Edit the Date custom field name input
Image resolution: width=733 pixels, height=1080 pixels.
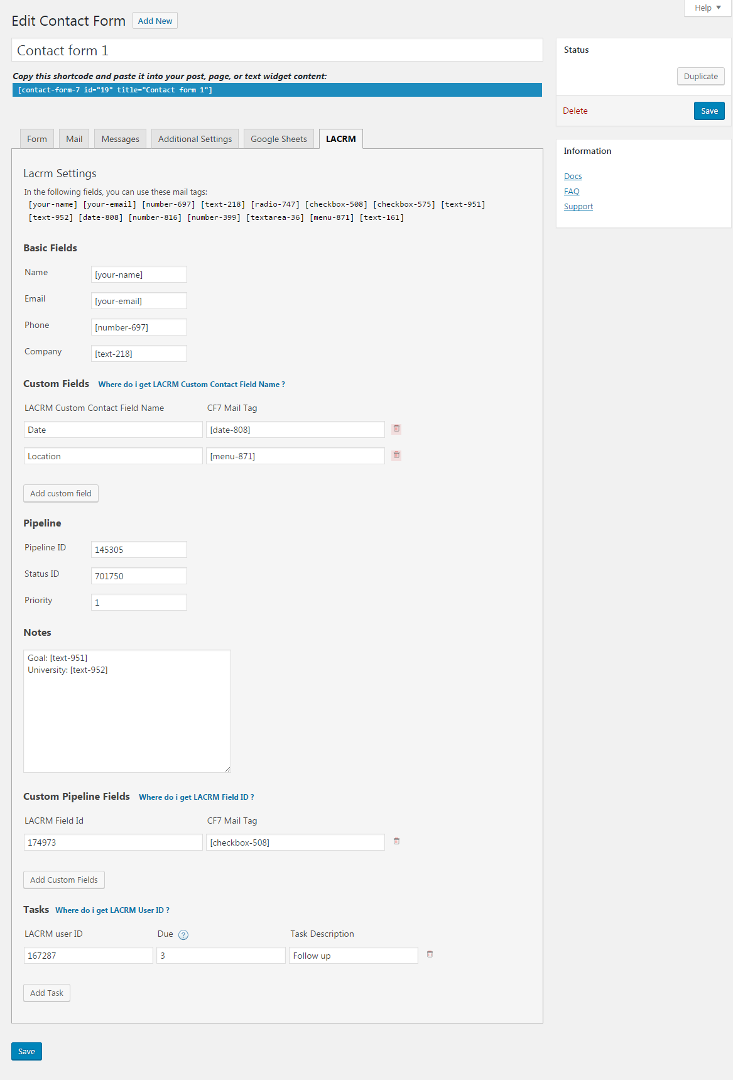tap(113, 430)
